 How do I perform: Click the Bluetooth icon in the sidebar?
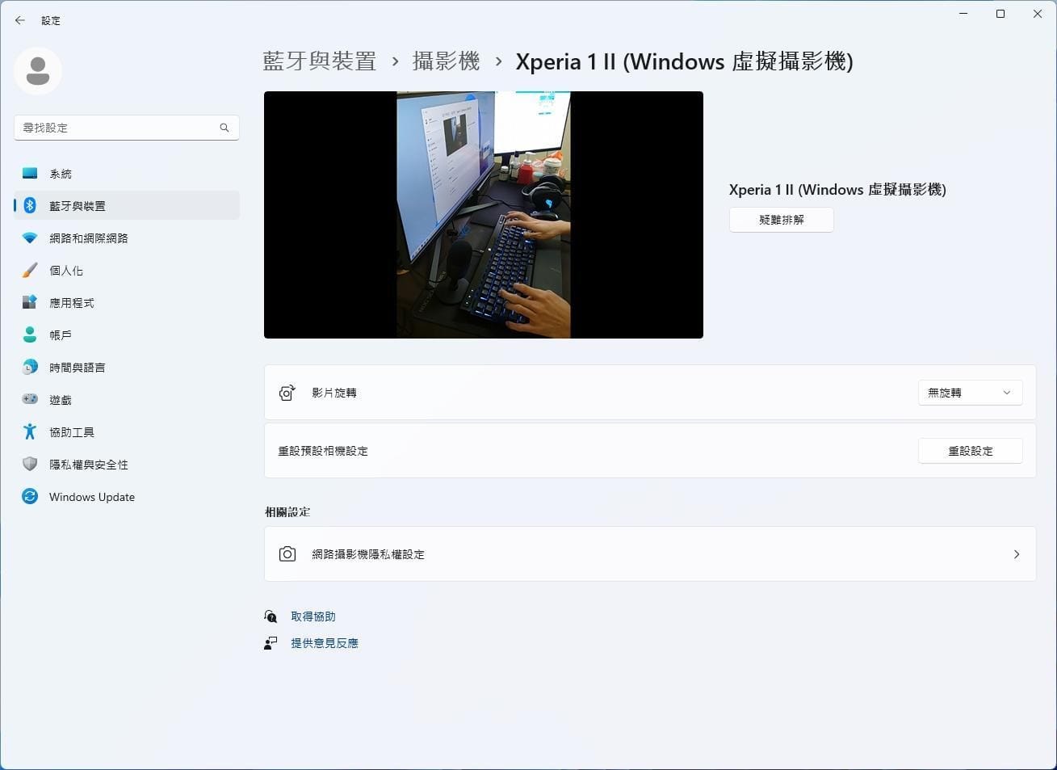(x=30, y=206)
